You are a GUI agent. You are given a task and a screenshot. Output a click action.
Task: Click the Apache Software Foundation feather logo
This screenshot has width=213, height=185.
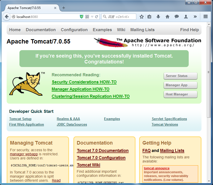tap(147, 42)
